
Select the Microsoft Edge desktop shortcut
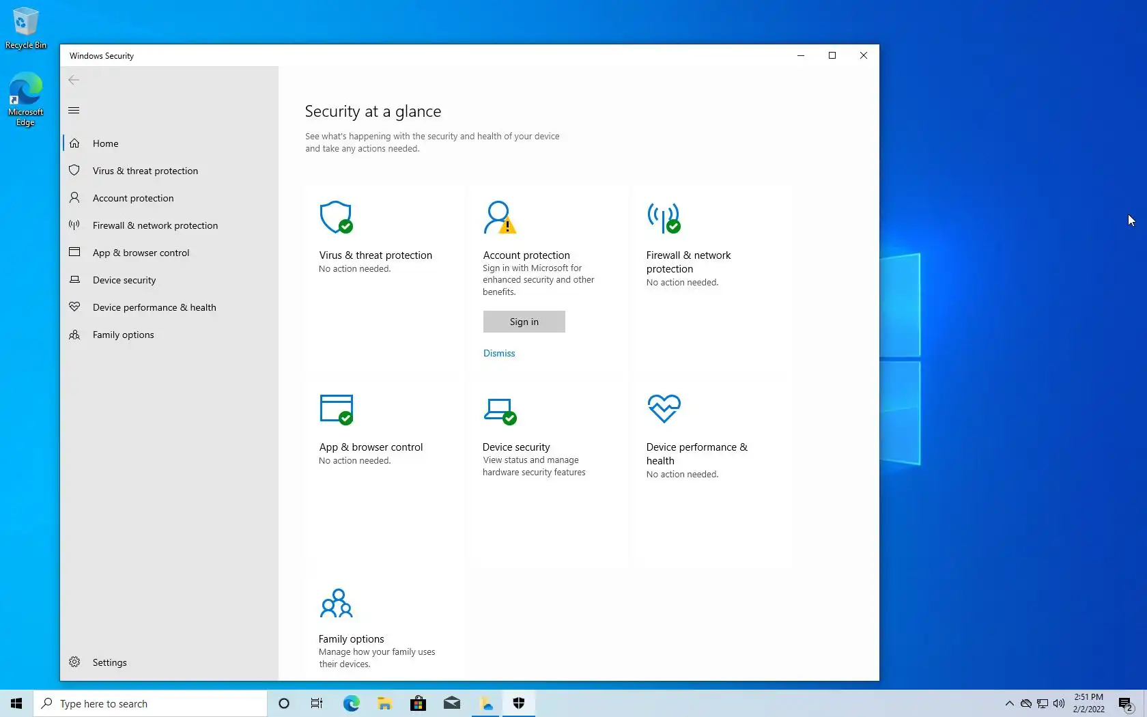pyautogui.click(x=26, y=100)
